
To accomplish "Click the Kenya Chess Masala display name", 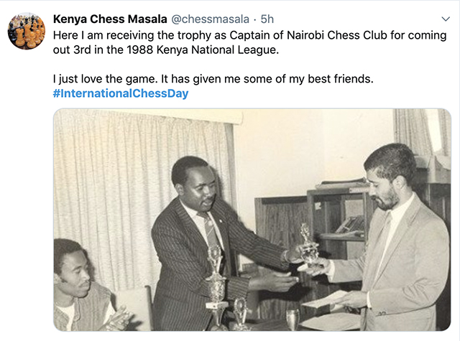I will click(110, 19).
